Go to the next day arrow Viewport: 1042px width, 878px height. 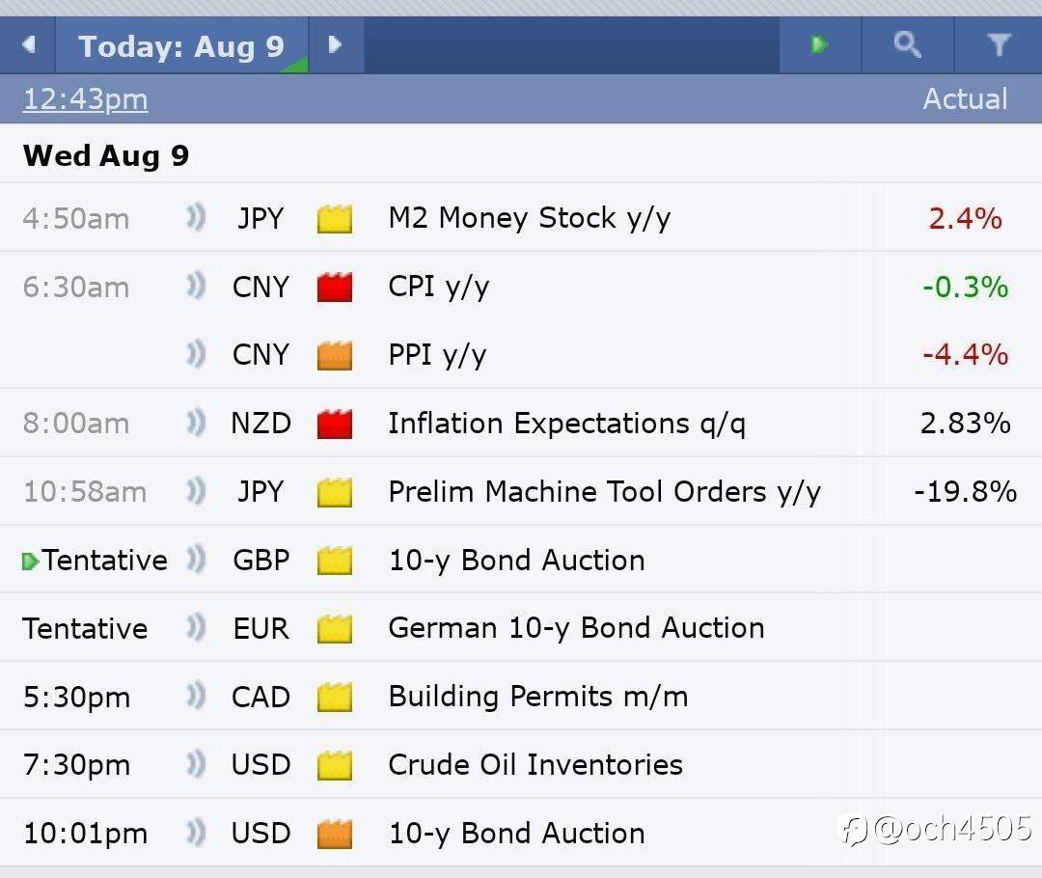(335, 44)
